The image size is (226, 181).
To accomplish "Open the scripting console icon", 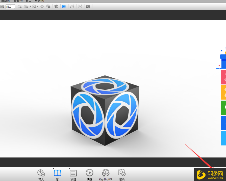I will click(88, 7).
